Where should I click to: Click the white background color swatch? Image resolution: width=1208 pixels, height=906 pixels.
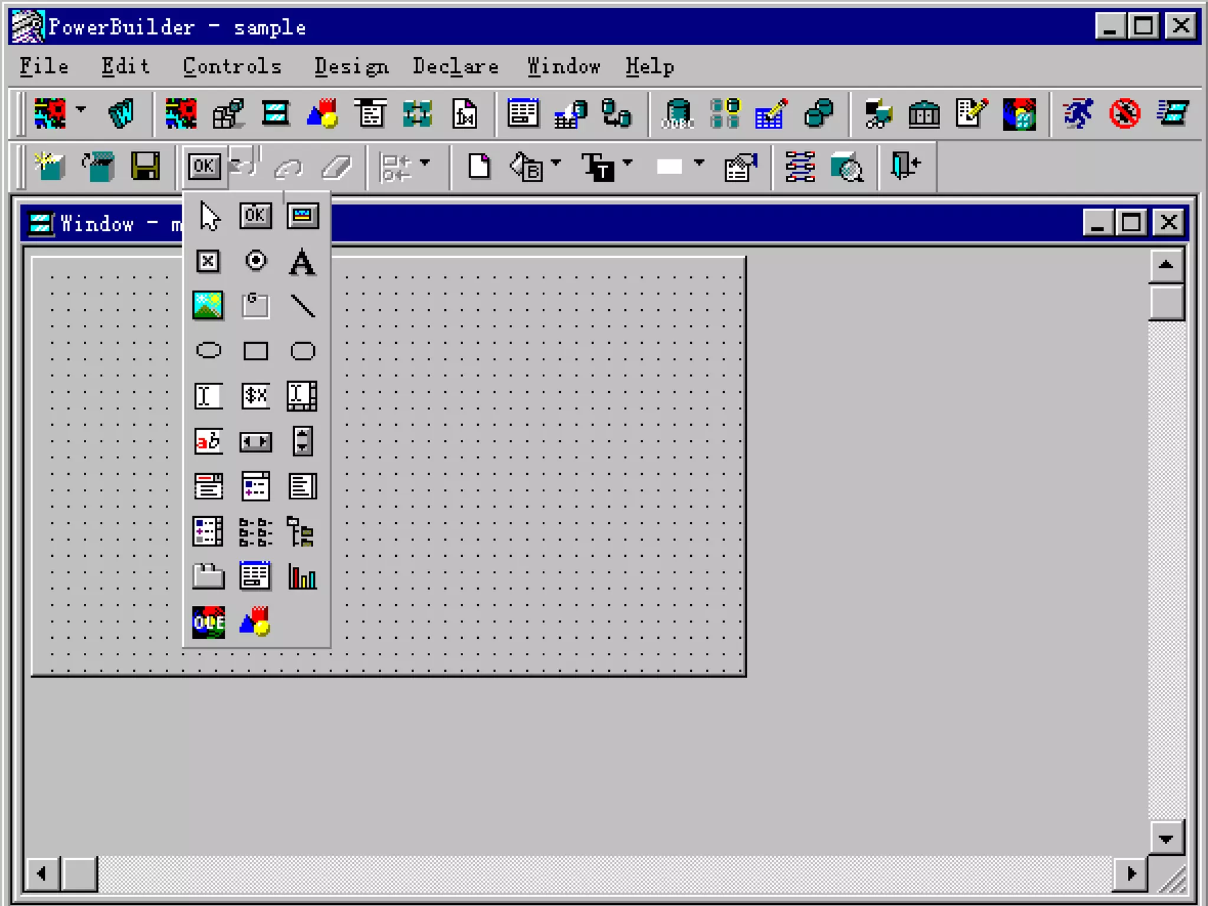pos(669,167)
